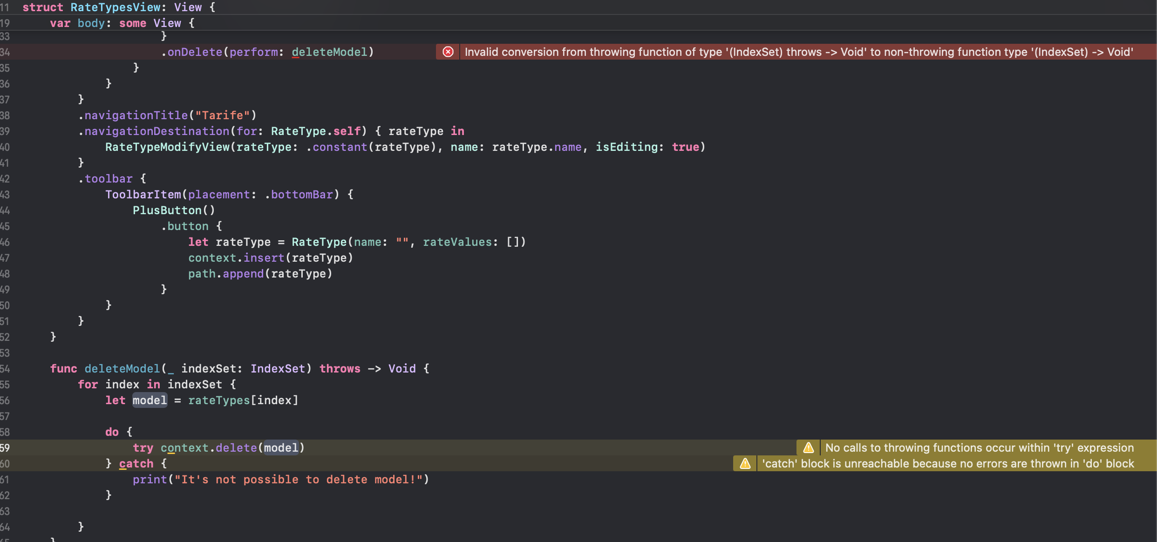Viewport: 1157px width, 542px height.
Task: Click the 'throws' keyword in the deleteModel declaration
Action: [x=340, y=368]
